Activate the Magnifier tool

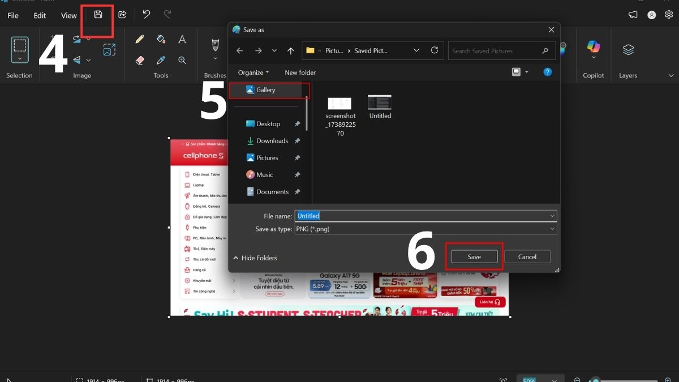coord(182,60)
